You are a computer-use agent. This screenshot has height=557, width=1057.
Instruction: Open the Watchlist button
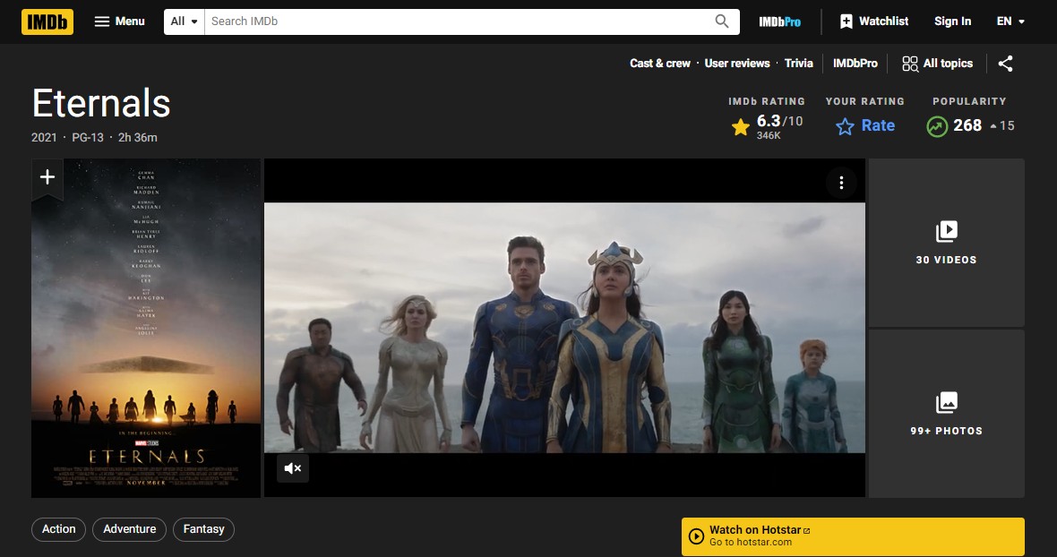pyautogui.click(x=874, y=21)
